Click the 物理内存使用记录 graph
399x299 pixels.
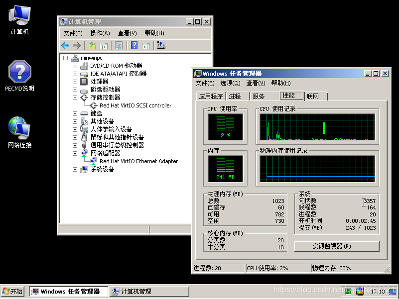click(x=317, y=169)
